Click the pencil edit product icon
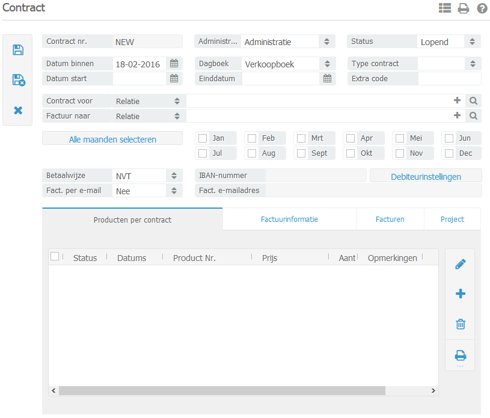 (x=461, y=264)
